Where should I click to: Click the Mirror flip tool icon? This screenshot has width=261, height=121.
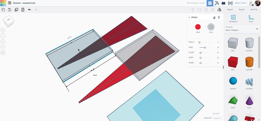pyautogui.click(x=219, y=10)
